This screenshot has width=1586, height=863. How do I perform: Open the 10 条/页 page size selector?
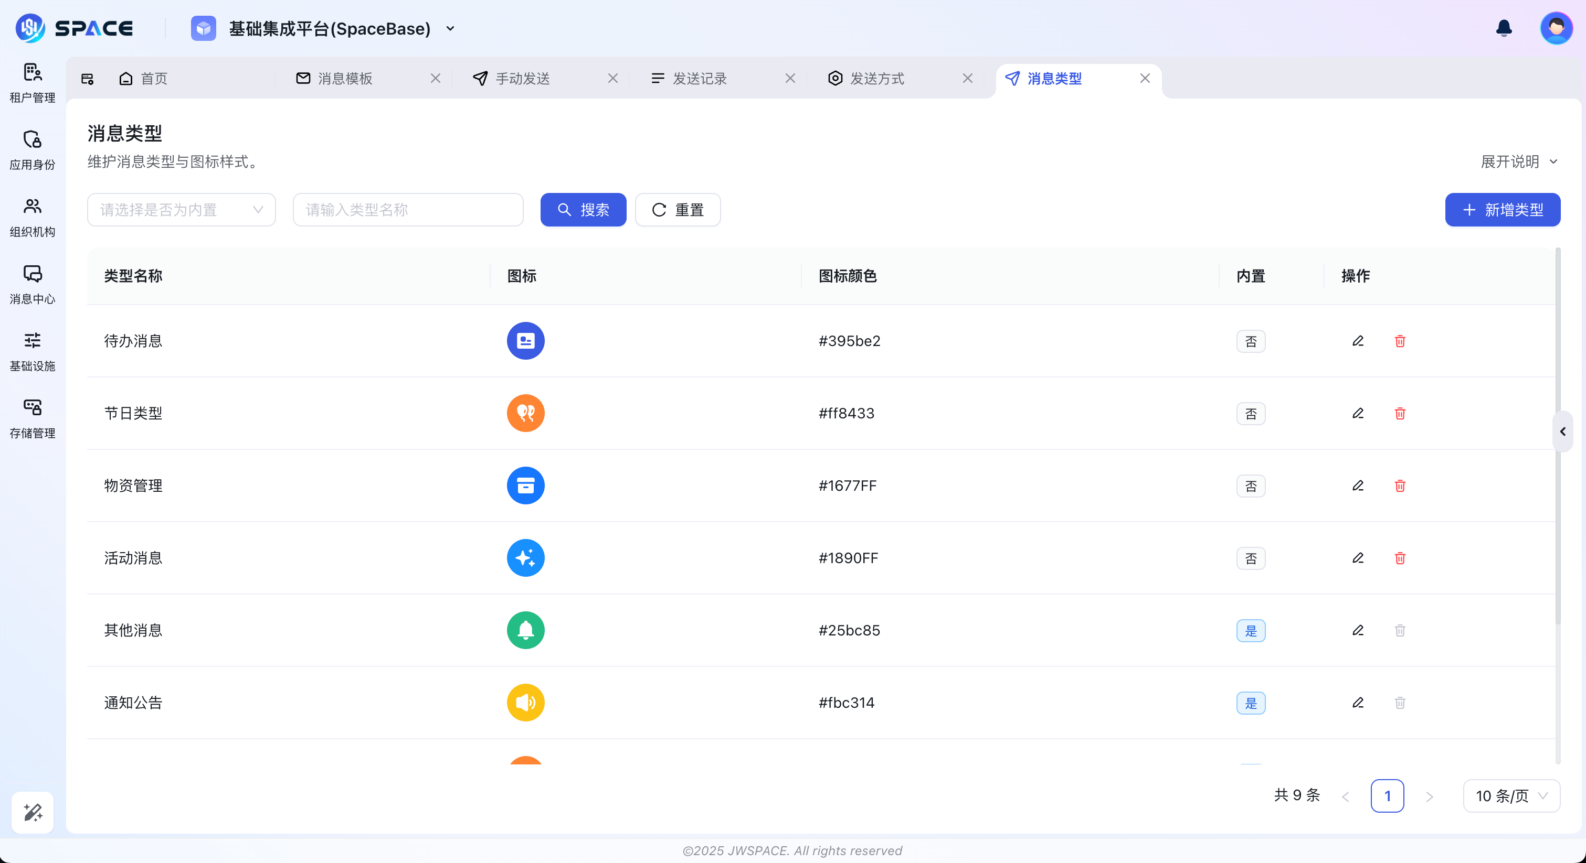click(x=1511, y=795)
